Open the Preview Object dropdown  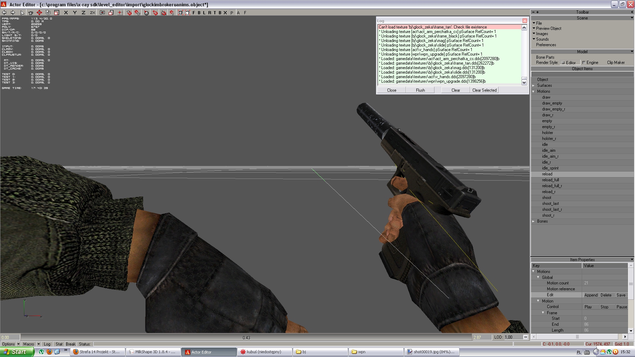coord(547,28)
